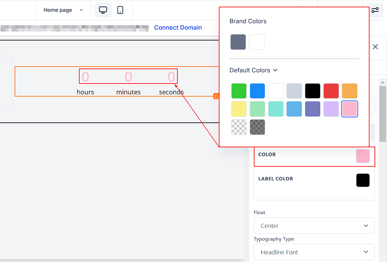Pick the dark slate brand color
The height and width of the screenshot is (262, 387).
click(238, 42)
